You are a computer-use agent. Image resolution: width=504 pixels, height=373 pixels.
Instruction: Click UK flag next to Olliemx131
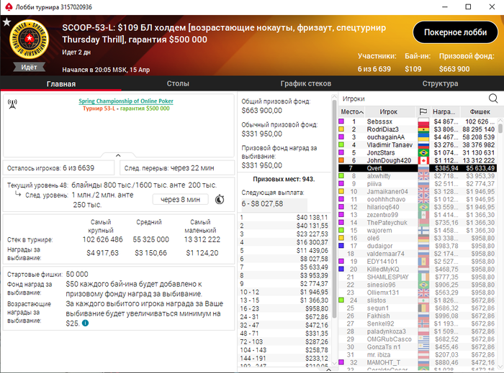click(423, 293)
